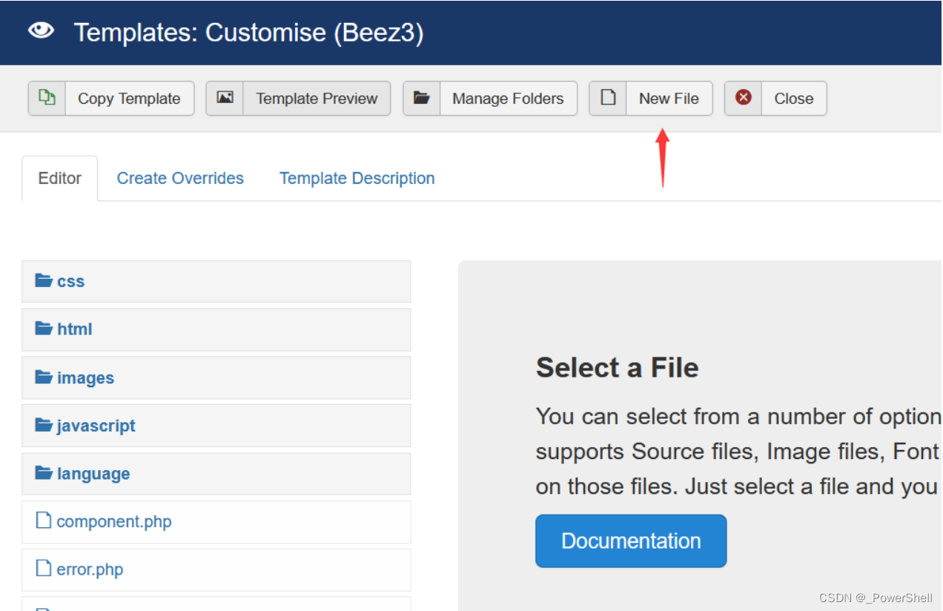This screenshot has width=943, height=611.
Task: Switch to the Create Overrides tab
Action: 180,178
